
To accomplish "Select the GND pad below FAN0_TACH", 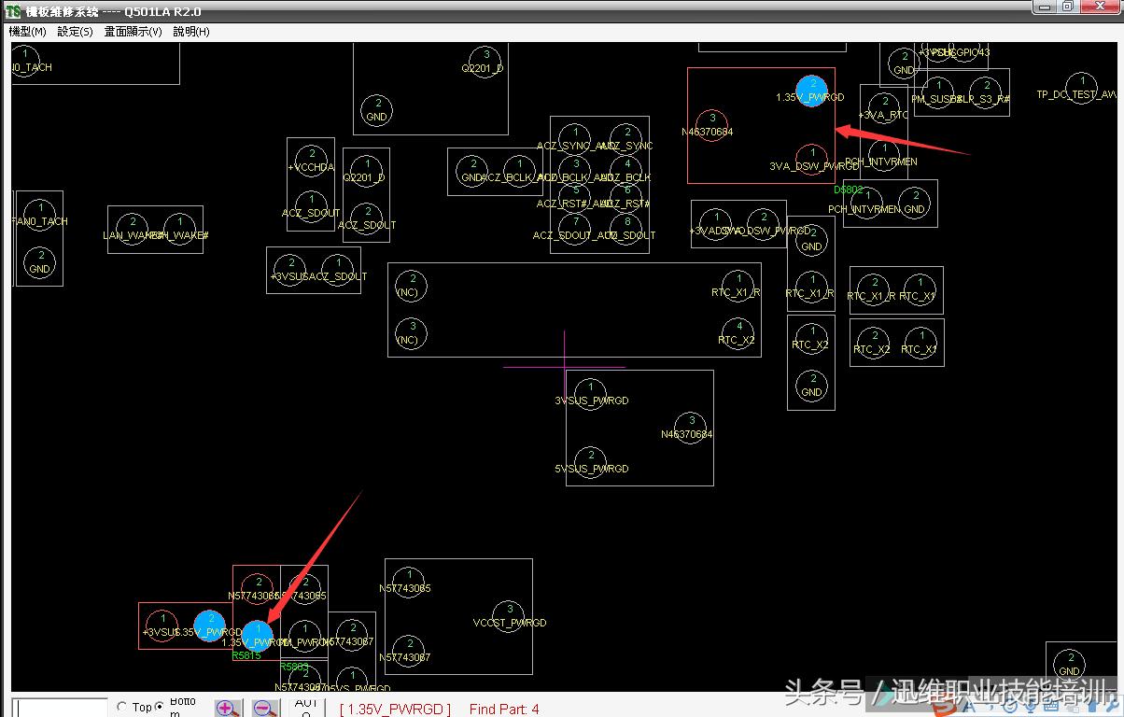I will [39, 261].
